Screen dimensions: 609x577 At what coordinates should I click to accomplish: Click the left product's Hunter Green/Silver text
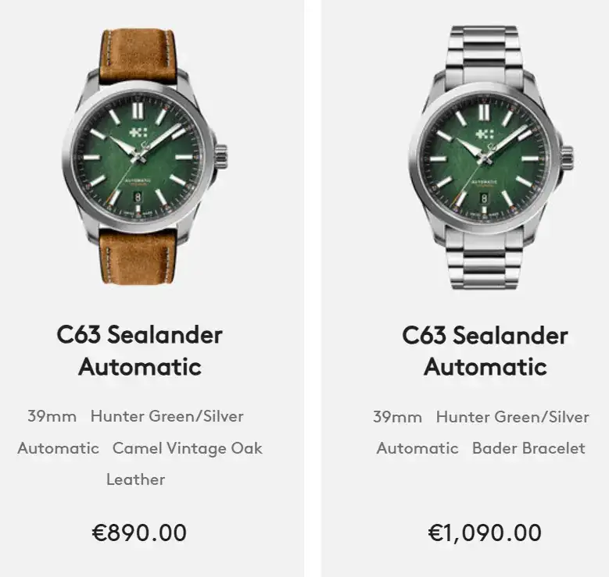coord(167,416)
